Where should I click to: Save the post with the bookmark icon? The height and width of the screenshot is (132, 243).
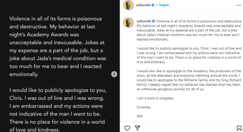pos(239,128)
